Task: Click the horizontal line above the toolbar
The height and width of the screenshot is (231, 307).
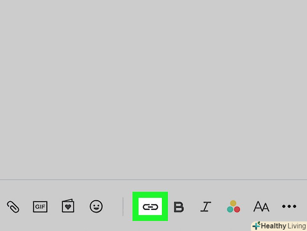Action: (153, 179)
